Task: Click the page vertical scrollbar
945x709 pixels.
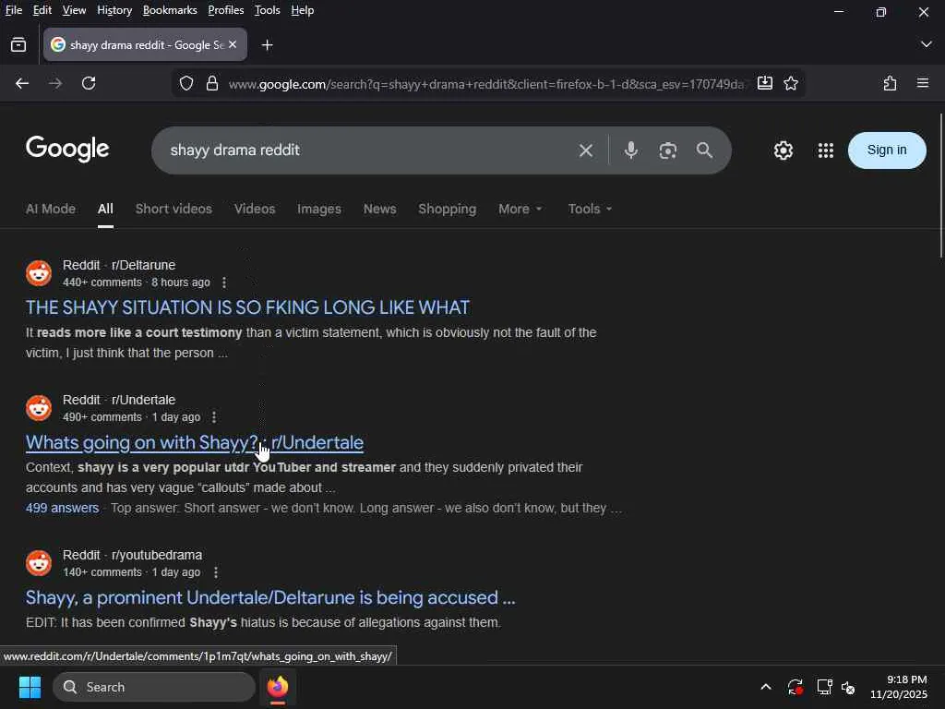Action: pos(941,186)
